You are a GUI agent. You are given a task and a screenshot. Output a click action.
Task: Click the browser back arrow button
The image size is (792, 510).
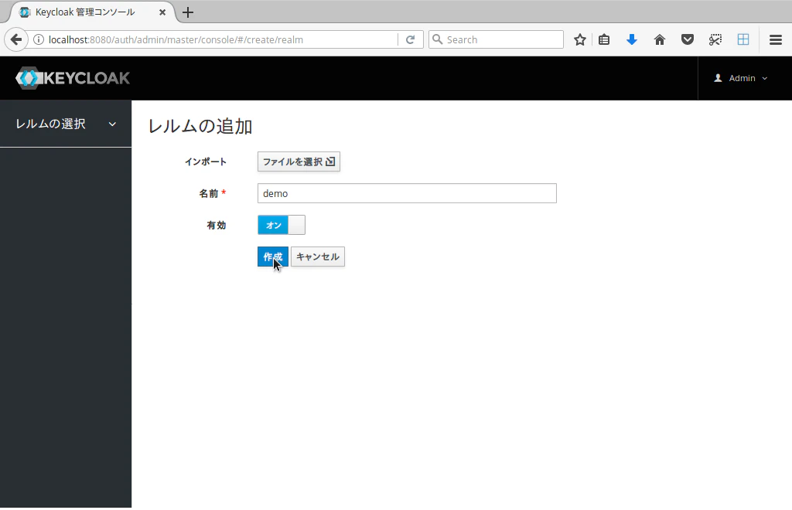[16, 39]
